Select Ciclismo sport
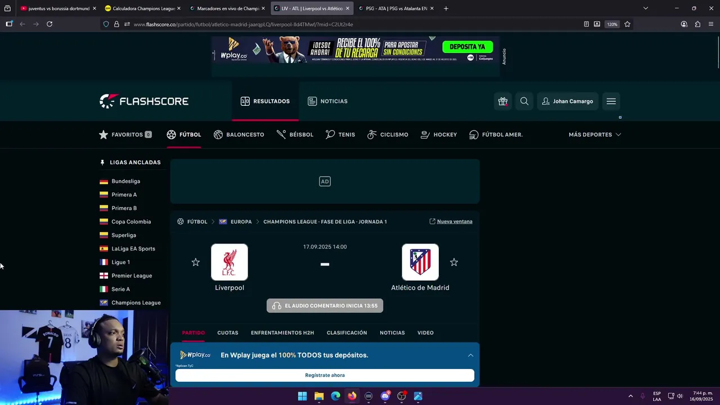The image size is (720, 405). point(388,134)
